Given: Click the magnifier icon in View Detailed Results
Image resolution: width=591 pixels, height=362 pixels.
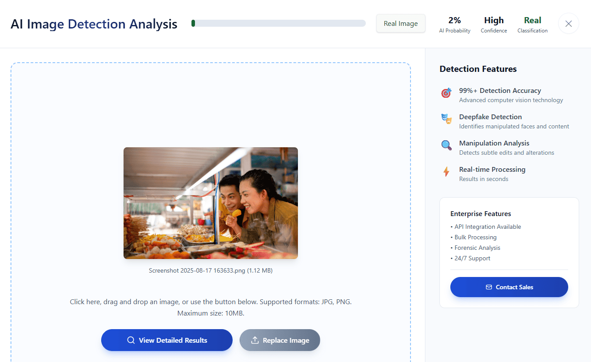Looking at the screenshot, I should coord(131,340).
